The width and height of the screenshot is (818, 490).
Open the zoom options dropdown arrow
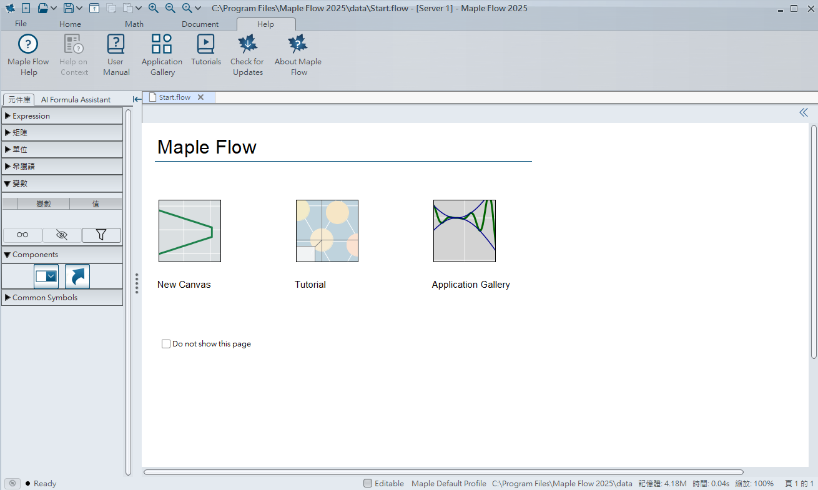point(198,8)
